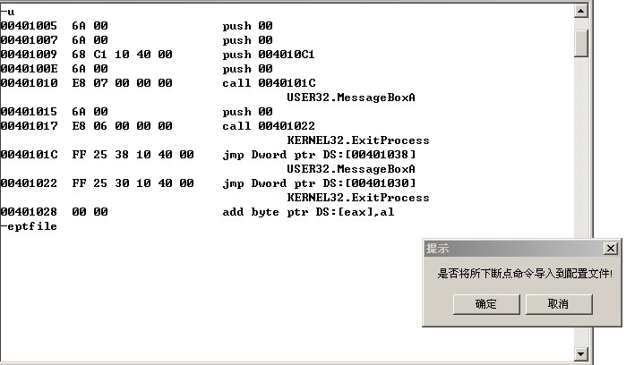Close the 提示 dialog

point(611,249)
